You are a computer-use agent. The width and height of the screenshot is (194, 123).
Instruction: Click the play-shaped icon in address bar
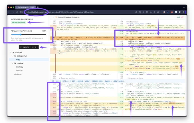click(x=144, y=12)
